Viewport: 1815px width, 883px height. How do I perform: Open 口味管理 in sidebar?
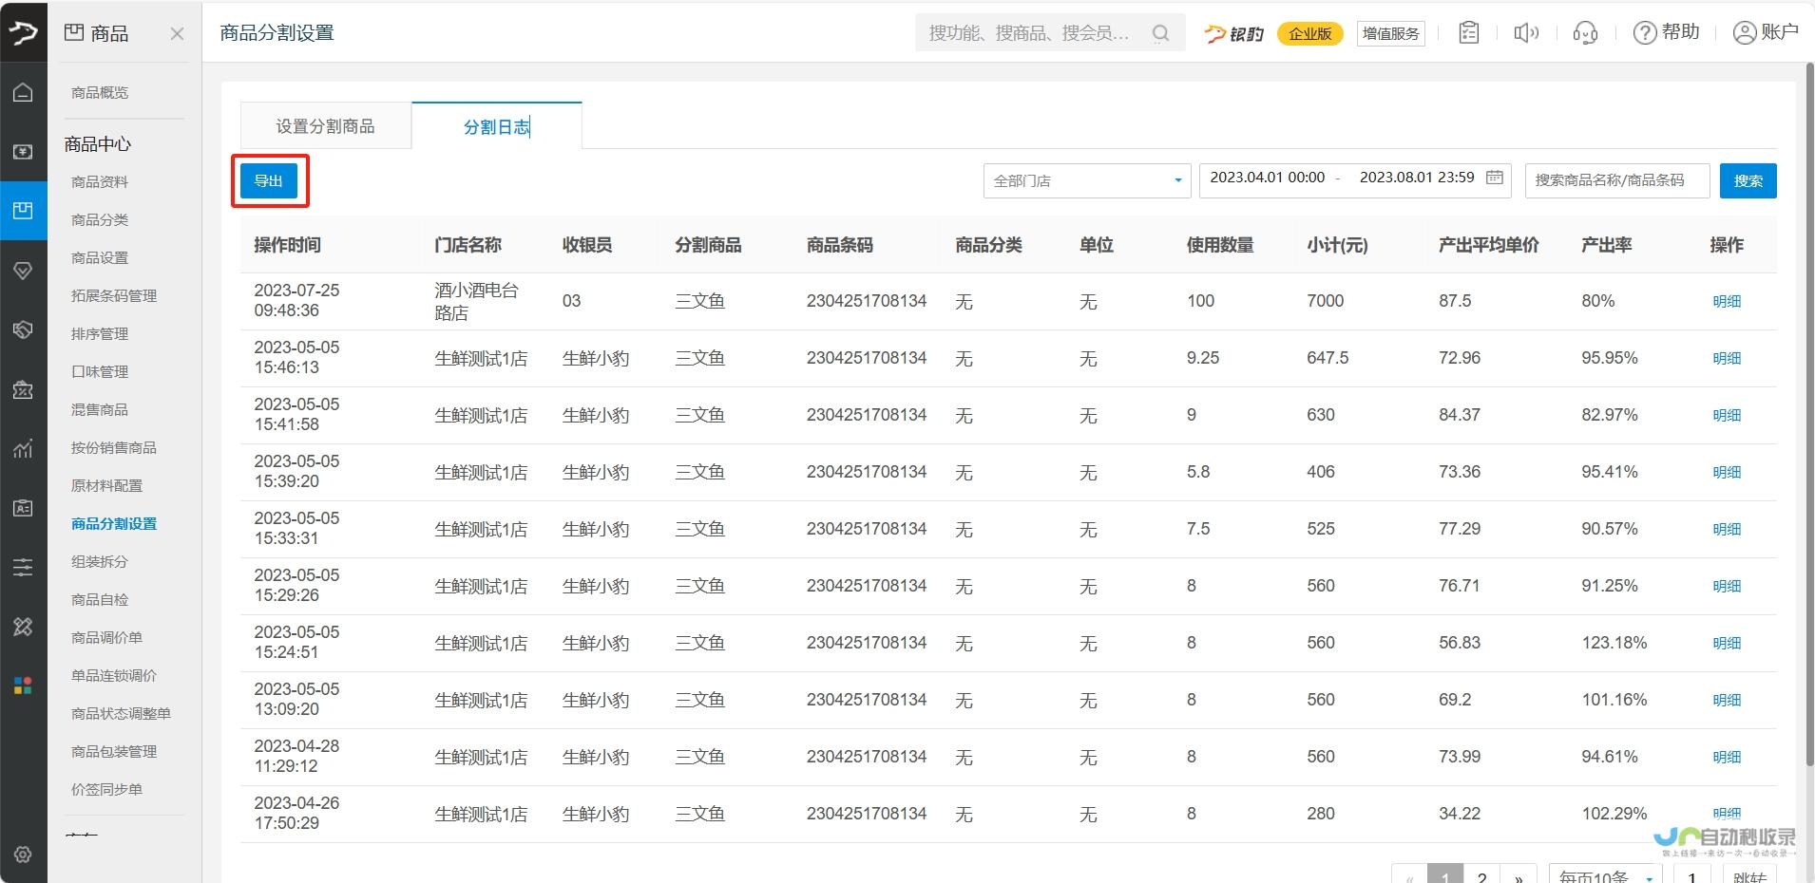click(x=100, y=371)
